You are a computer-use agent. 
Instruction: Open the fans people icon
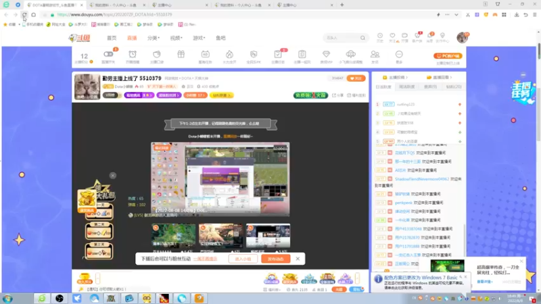pyautogui.click(x=375, y=54)
